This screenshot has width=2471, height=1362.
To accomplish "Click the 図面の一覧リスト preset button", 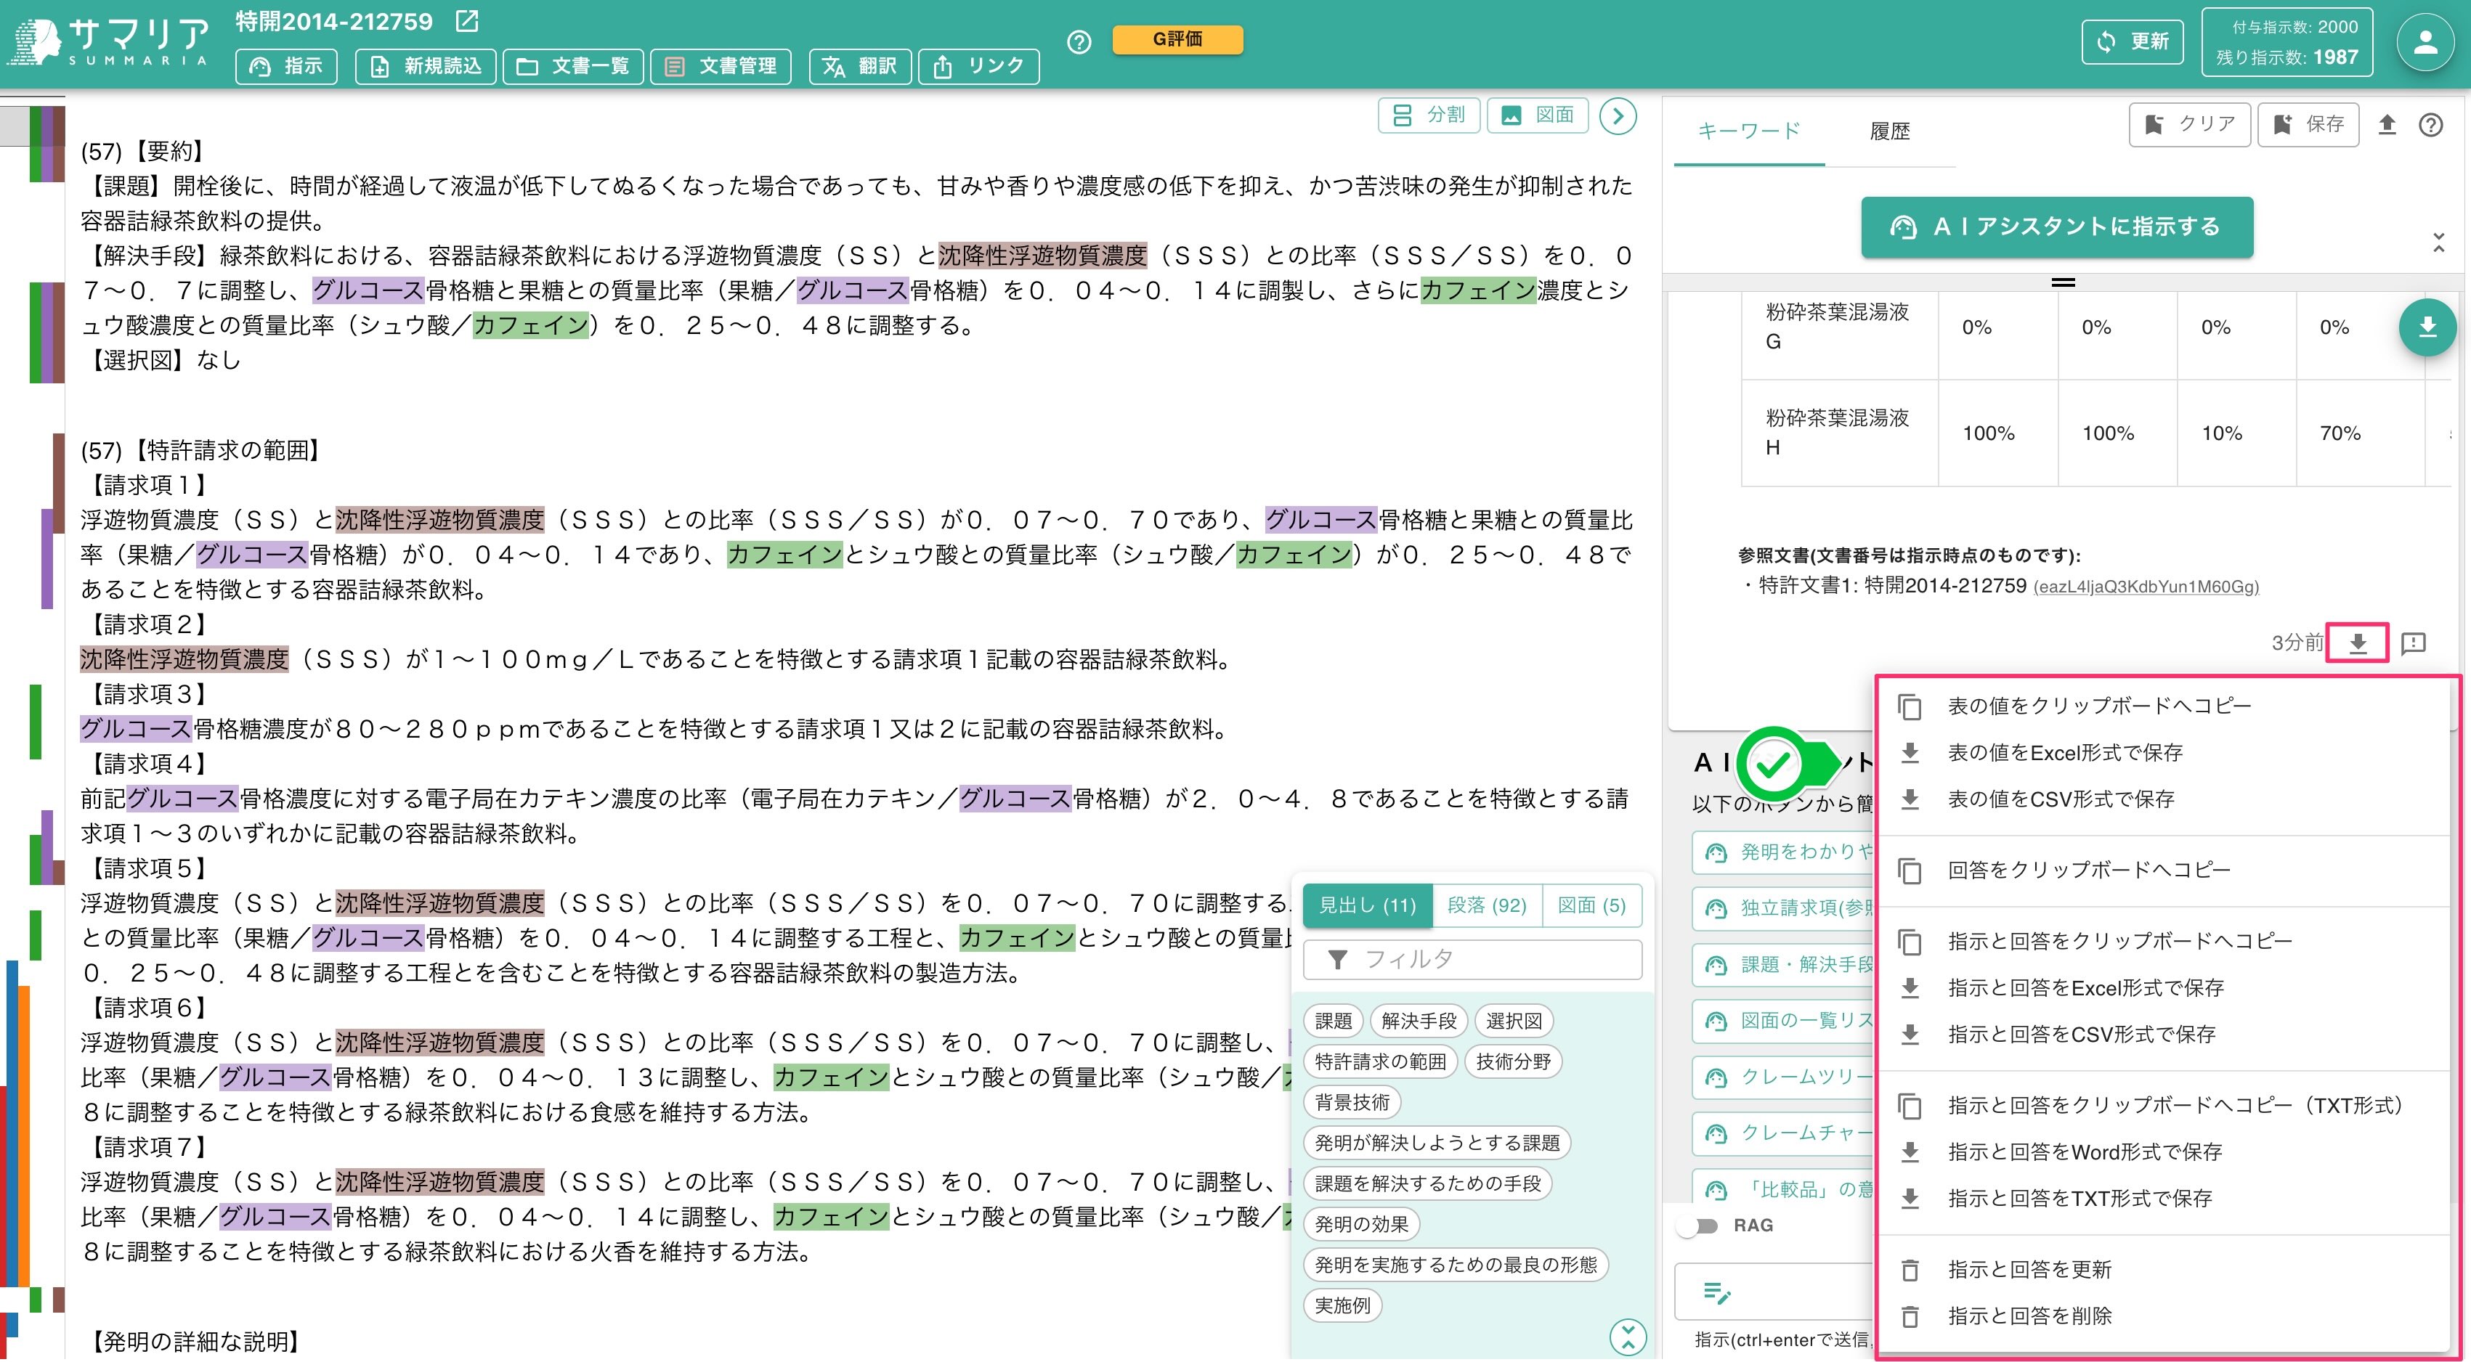I will pos(1784,1021).
